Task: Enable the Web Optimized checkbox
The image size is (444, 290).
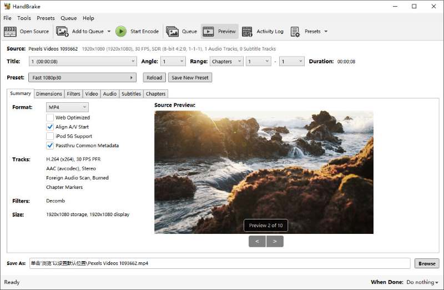Action: click(x=50, y=117)
